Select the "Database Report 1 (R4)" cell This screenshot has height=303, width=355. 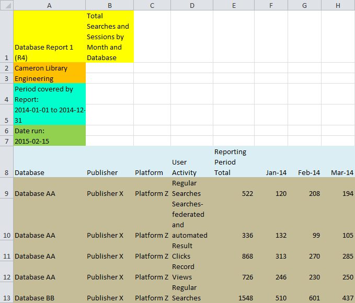(49, 37)
